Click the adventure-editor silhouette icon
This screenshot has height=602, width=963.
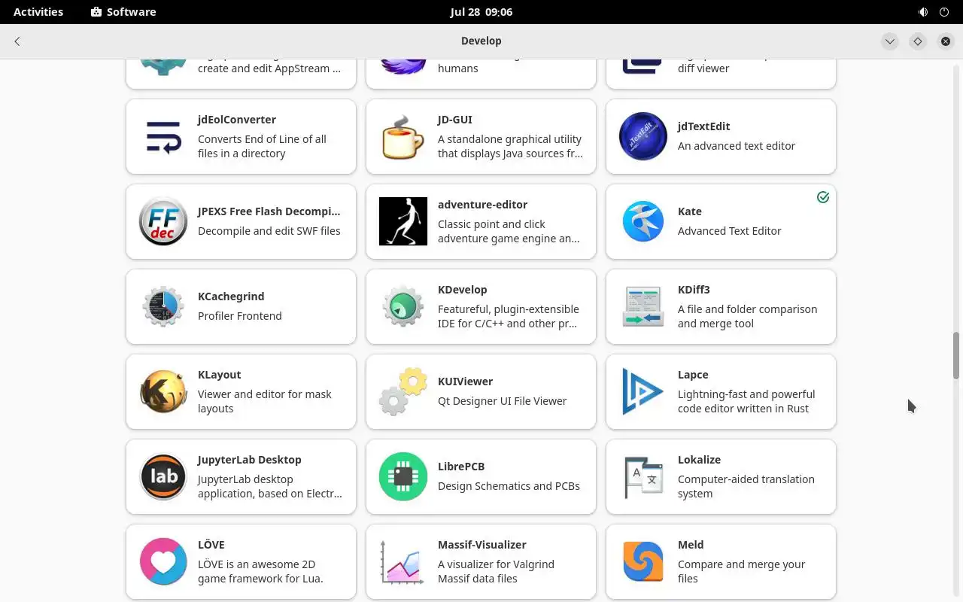point(403,221)
